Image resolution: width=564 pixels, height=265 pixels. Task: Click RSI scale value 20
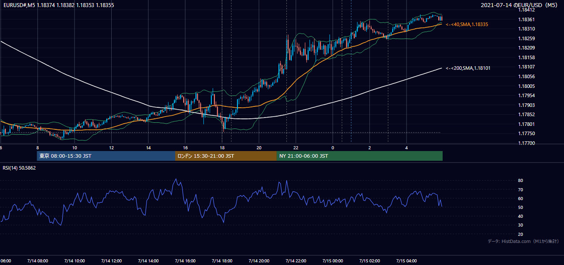[521, 234]
